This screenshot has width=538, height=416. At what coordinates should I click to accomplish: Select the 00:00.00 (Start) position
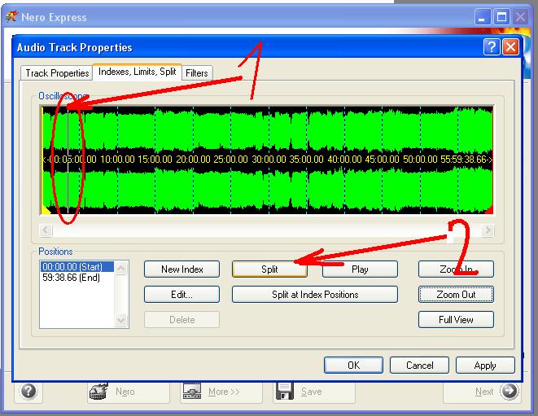tap(77, 267)
